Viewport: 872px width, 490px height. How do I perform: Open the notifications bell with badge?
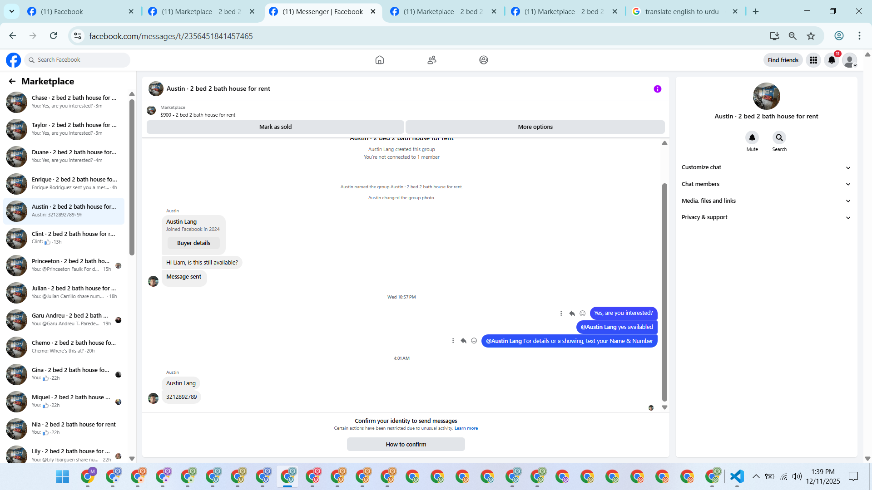(x=832, y=60)
